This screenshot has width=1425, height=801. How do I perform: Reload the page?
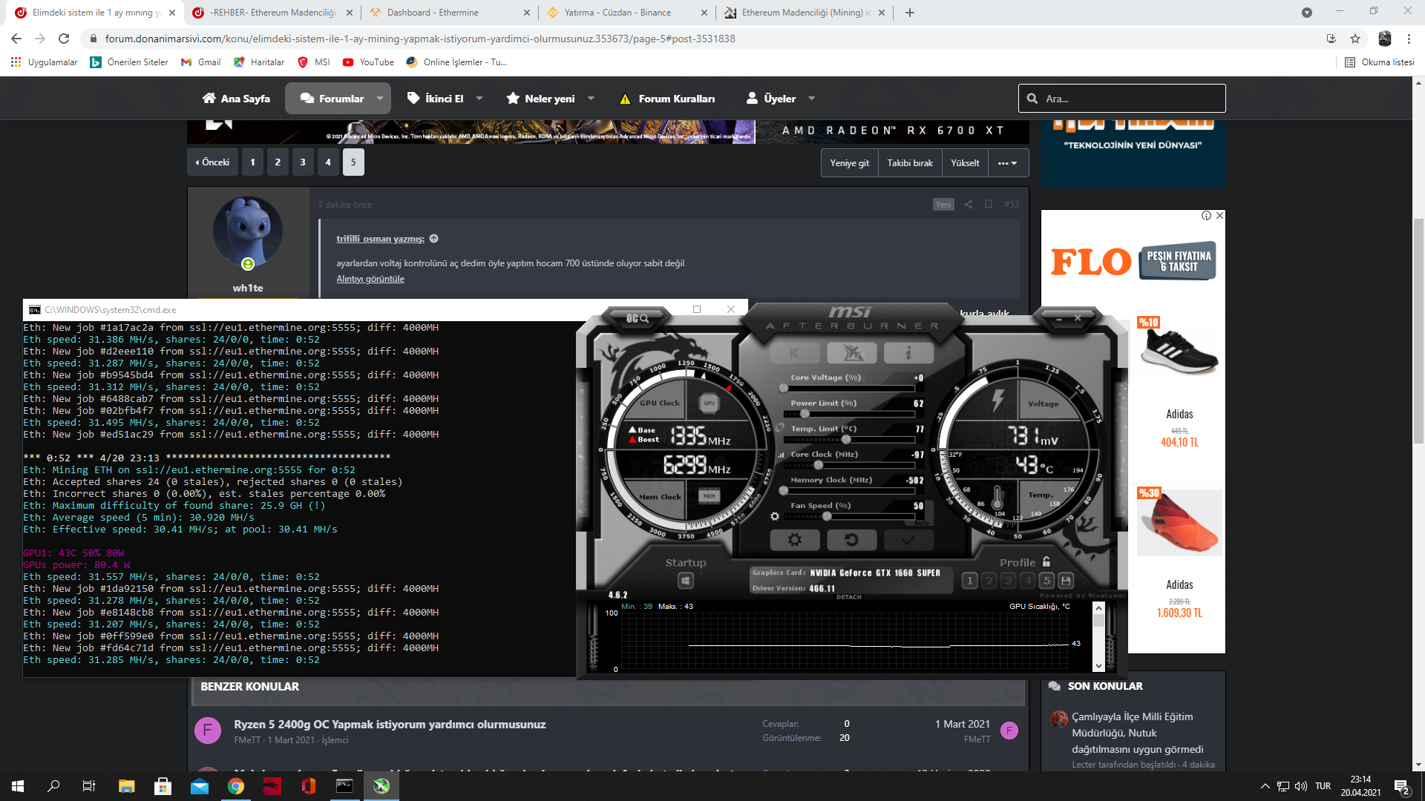64,39
